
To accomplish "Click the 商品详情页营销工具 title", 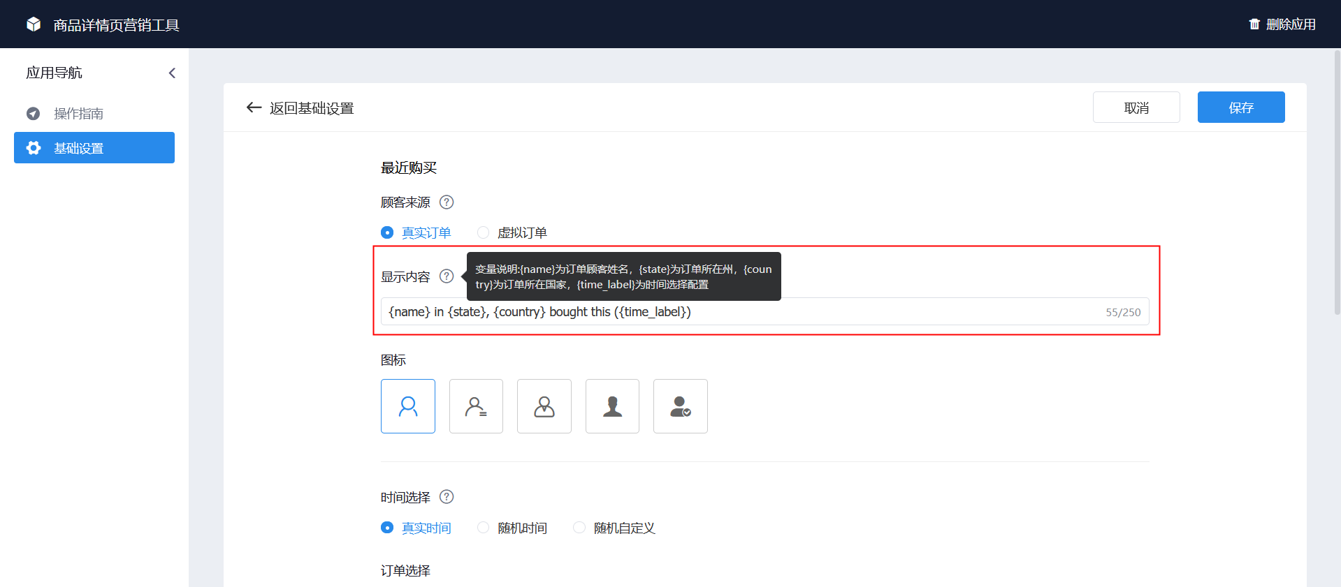I will (x=117, y=25).
